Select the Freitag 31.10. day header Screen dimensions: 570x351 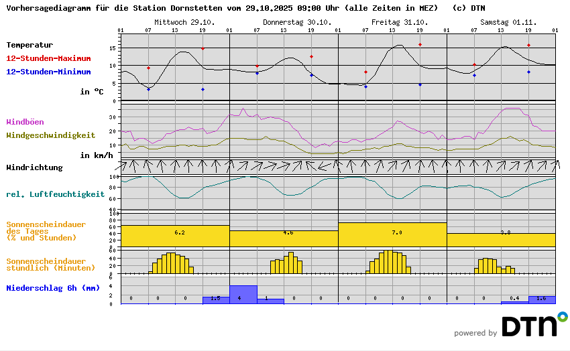click(400, 22)
